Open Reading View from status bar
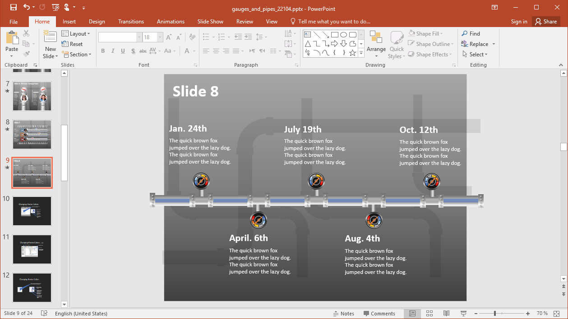 tap(446, 314)
